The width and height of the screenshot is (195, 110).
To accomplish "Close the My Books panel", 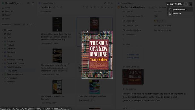I will click(112, 3).
